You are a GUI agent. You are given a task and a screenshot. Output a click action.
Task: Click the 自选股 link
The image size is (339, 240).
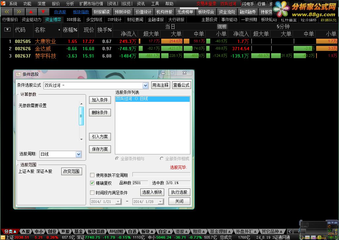coord(60,12)
